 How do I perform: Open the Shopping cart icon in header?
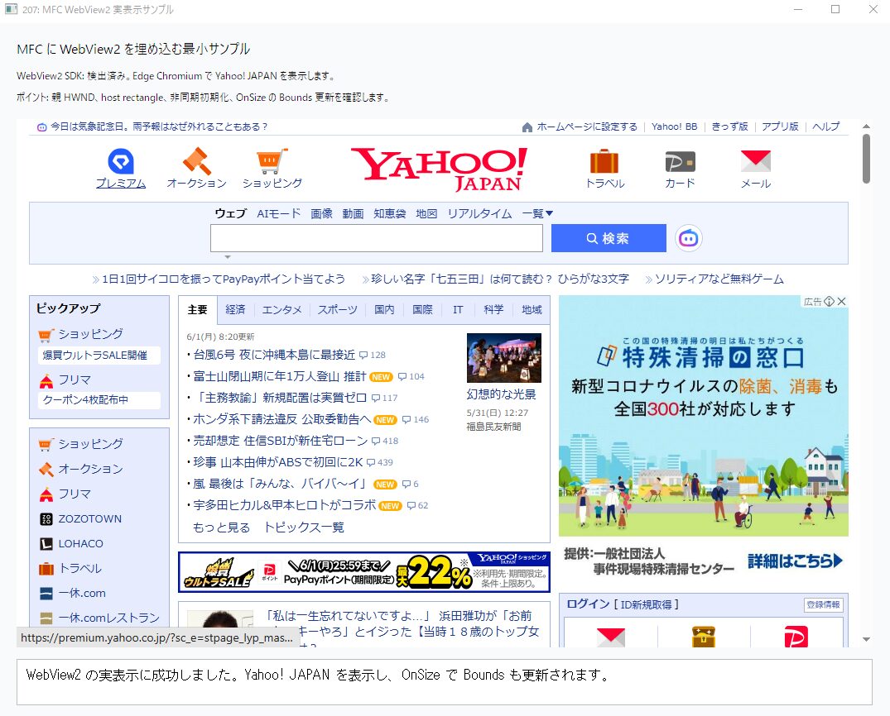(272, 161)
